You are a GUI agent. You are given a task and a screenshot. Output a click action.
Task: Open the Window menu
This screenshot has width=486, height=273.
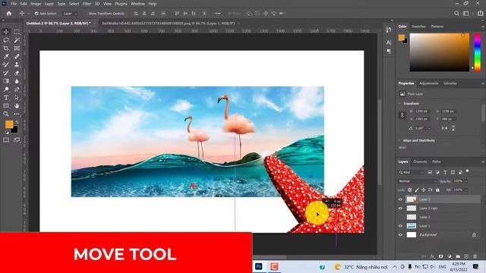[x=137, y=4]
